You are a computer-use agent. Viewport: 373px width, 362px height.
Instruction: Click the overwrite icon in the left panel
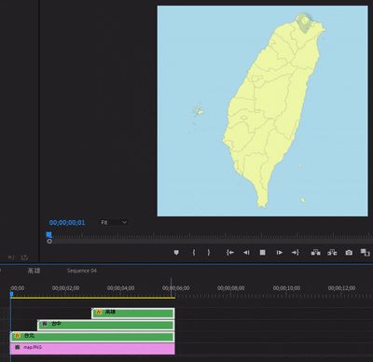click(x=24, y=258)
